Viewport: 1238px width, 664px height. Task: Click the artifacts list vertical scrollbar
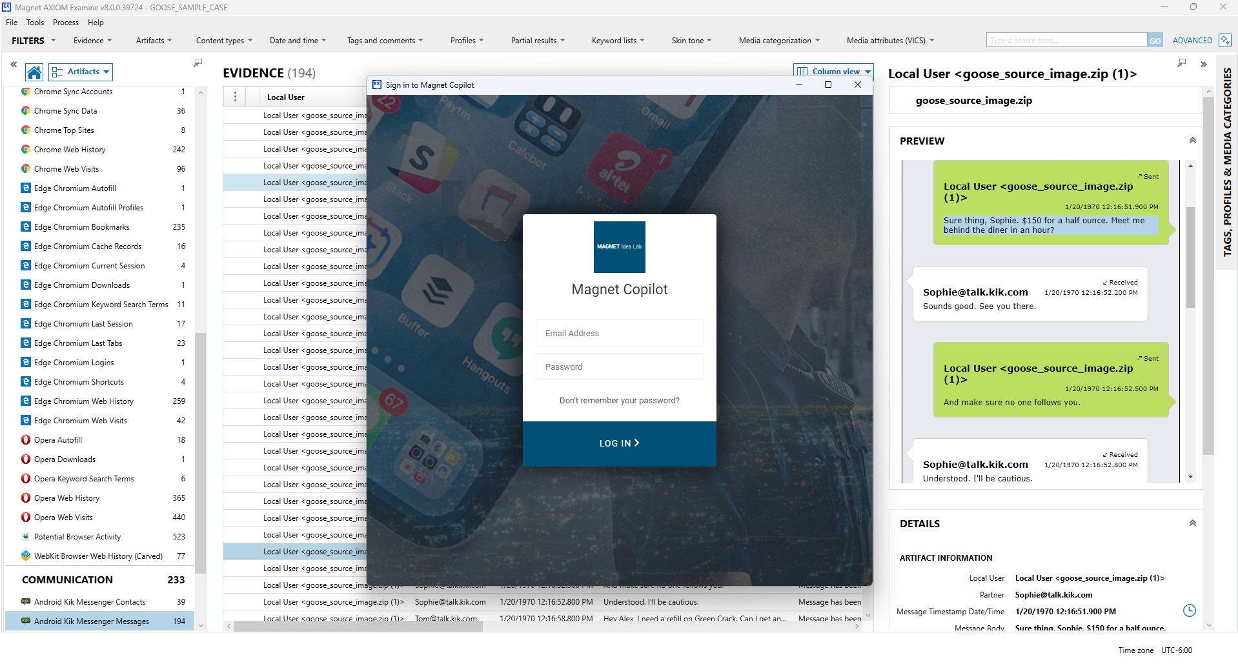tap(200, 452)
